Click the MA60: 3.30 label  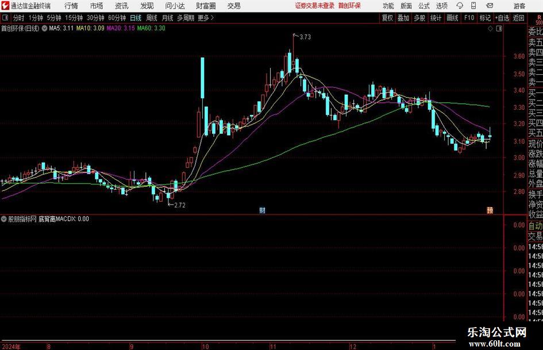tap(151, 28)
